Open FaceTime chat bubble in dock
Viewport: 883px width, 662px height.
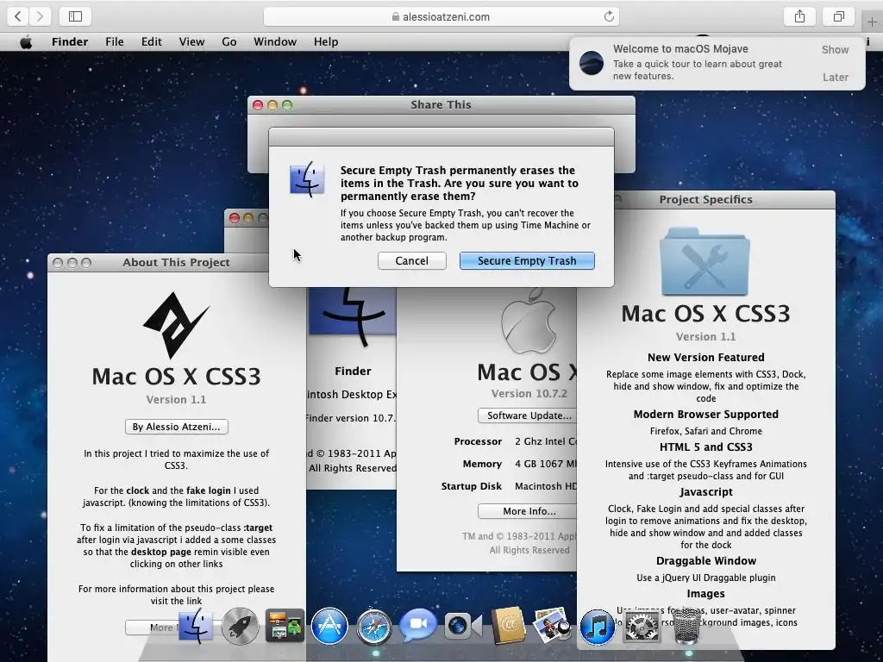coord(418,624)
